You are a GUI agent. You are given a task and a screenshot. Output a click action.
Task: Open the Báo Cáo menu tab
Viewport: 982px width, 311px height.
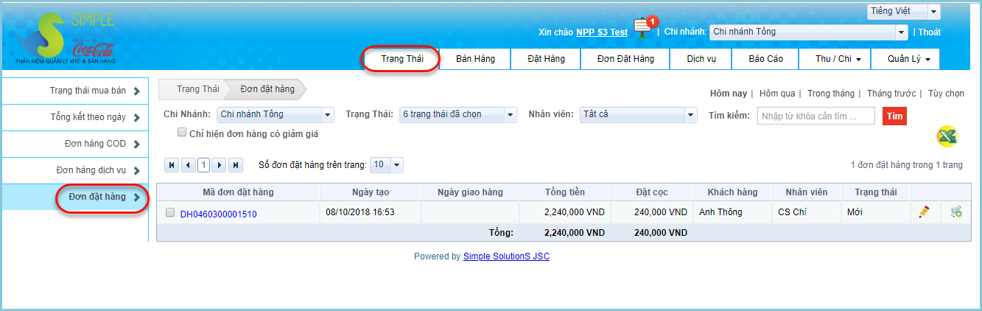[x=765, y=59]
